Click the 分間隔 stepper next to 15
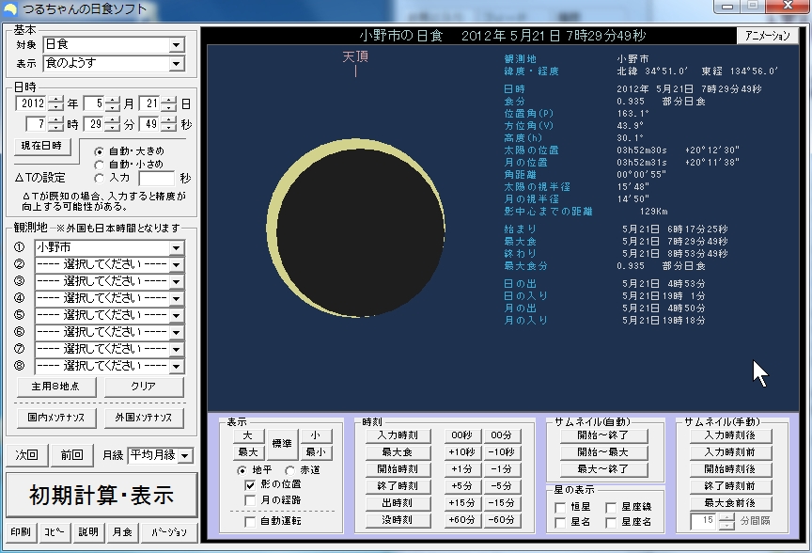This screenshot has height=553, width=812. [x=726, y=521]
